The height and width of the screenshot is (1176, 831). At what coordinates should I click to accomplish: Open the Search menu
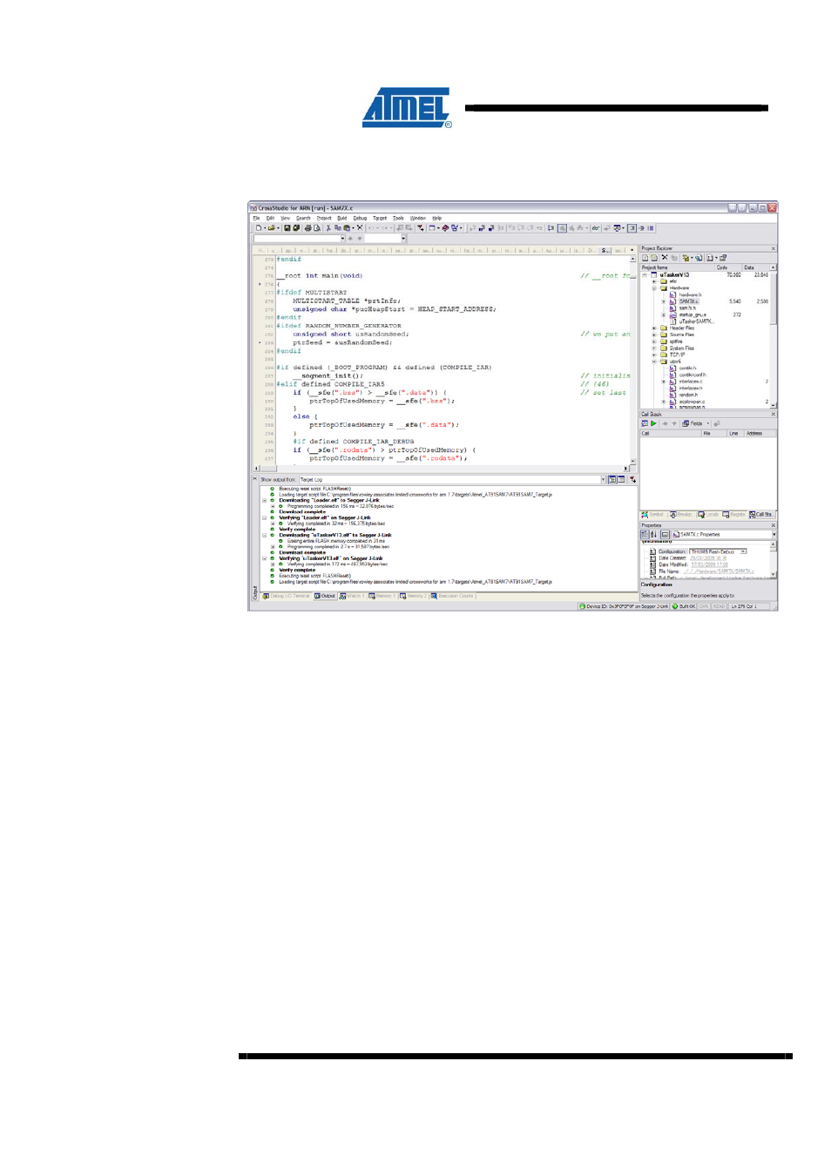(x=303, y=218)
